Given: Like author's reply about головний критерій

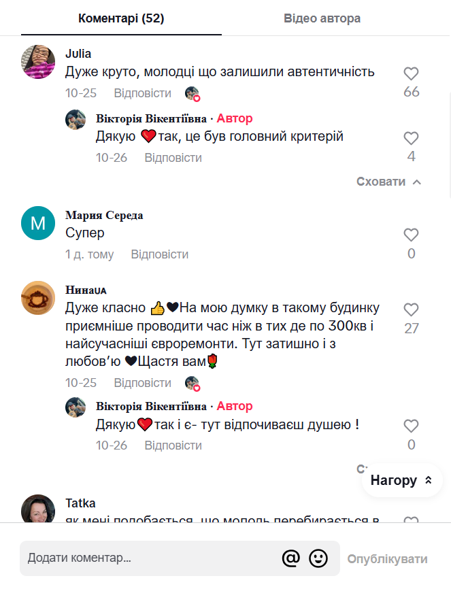Looking at the screenshot, I should pyautogui.click(x=411, y=139).
